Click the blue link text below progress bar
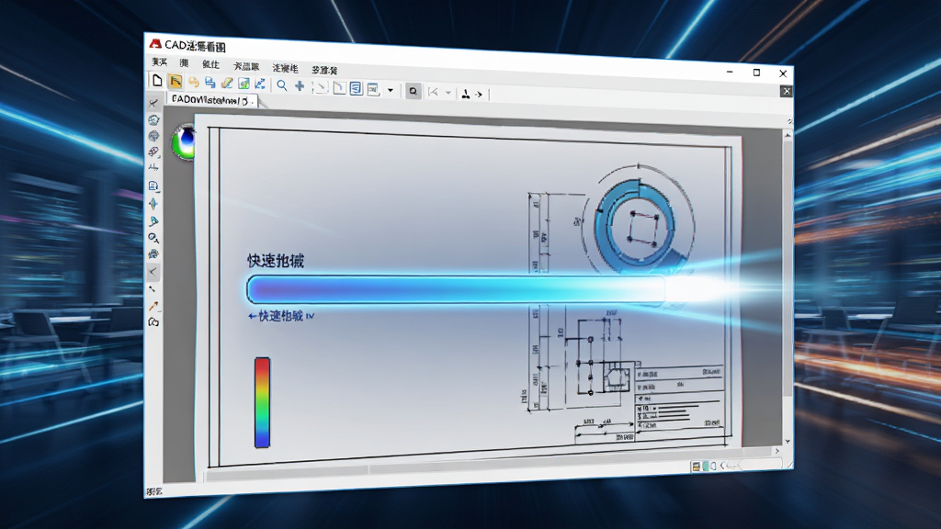Viewport: 941px width, 529px height. pos(281,316)
